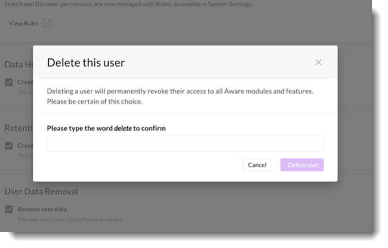Select the User Data Removal section heading
Image resolution: width=388 pixels, height=248 pixels.
pyautogui.click(x=41, y=191)
